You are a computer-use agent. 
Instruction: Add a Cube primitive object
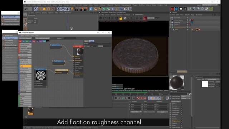pyautogui.click(x=91, y=9)
